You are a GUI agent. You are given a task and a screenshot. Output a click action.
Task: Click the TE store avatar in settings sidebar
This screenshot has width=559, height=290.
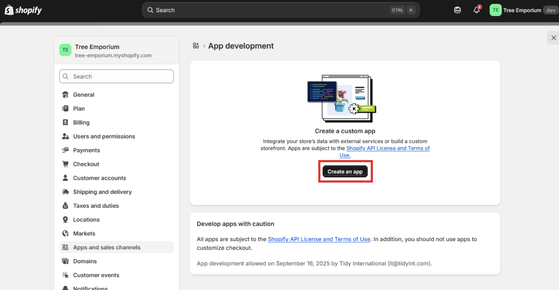65,50
